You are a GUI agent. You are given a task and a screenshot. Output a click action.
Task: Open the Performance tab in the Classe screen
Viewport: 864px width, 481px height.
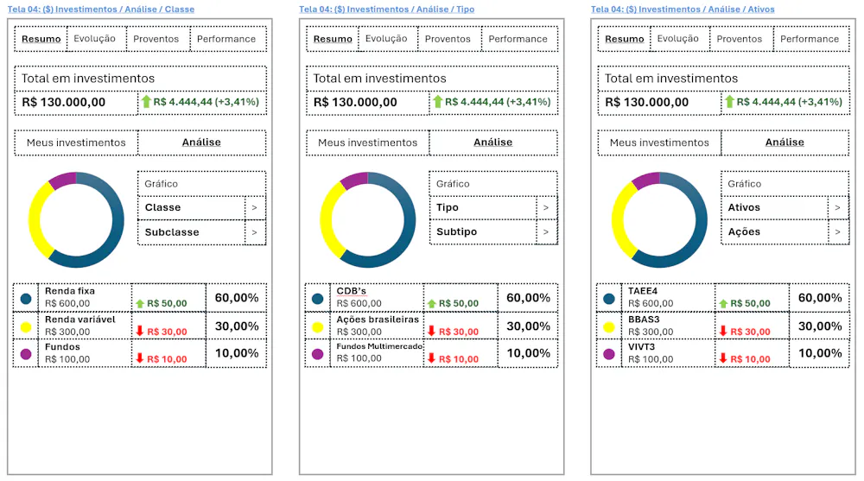226,39
